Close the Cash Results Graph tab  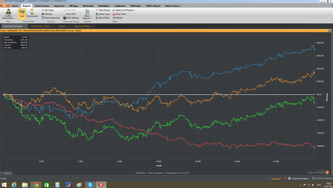[x=25, y=26]
